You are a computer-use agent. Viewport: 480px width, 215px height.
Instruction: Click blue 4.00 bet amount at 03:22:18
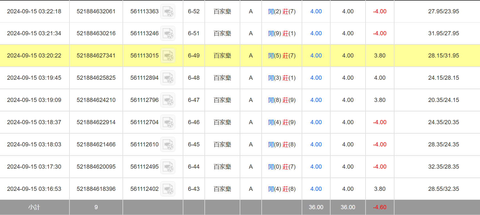316,11
